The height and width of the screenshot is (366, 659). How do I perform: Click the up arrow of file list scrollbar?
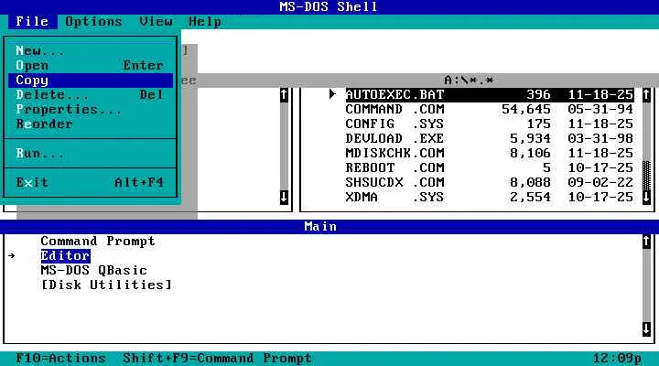point(646,95)
